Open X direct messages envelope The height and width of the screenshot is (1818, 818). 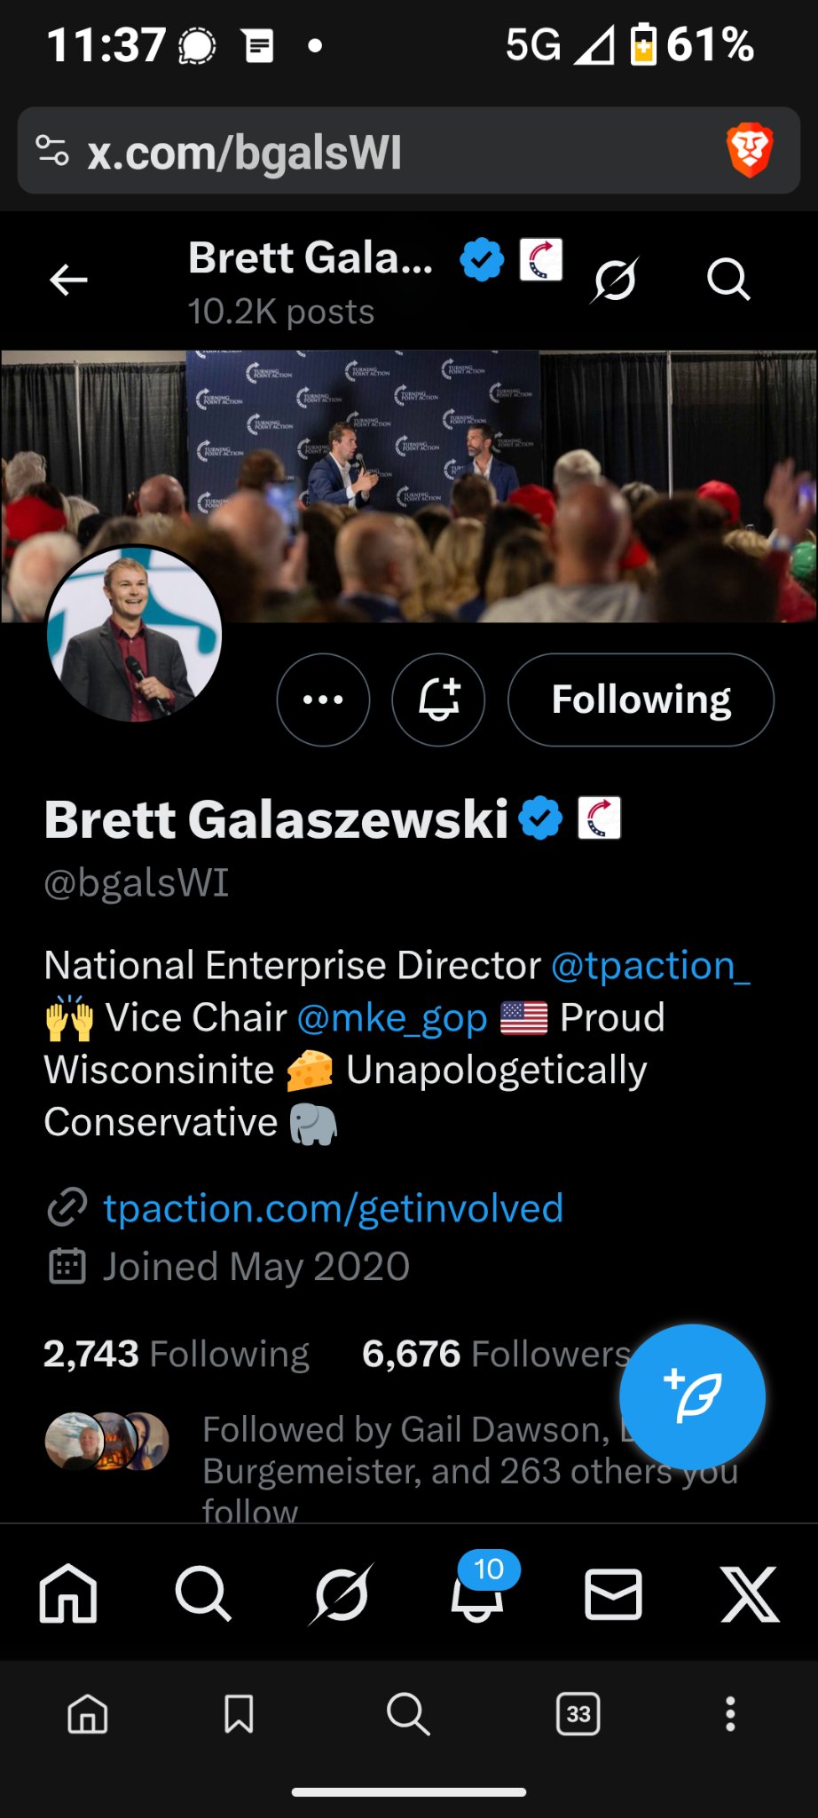point(613,1594)
